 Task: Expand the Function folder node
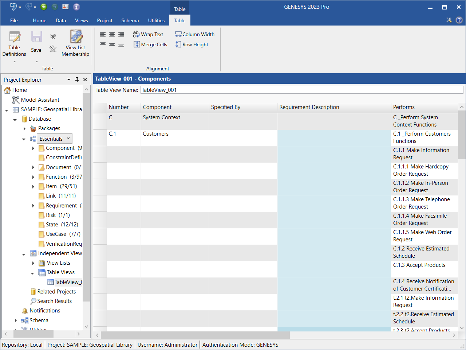33,177
